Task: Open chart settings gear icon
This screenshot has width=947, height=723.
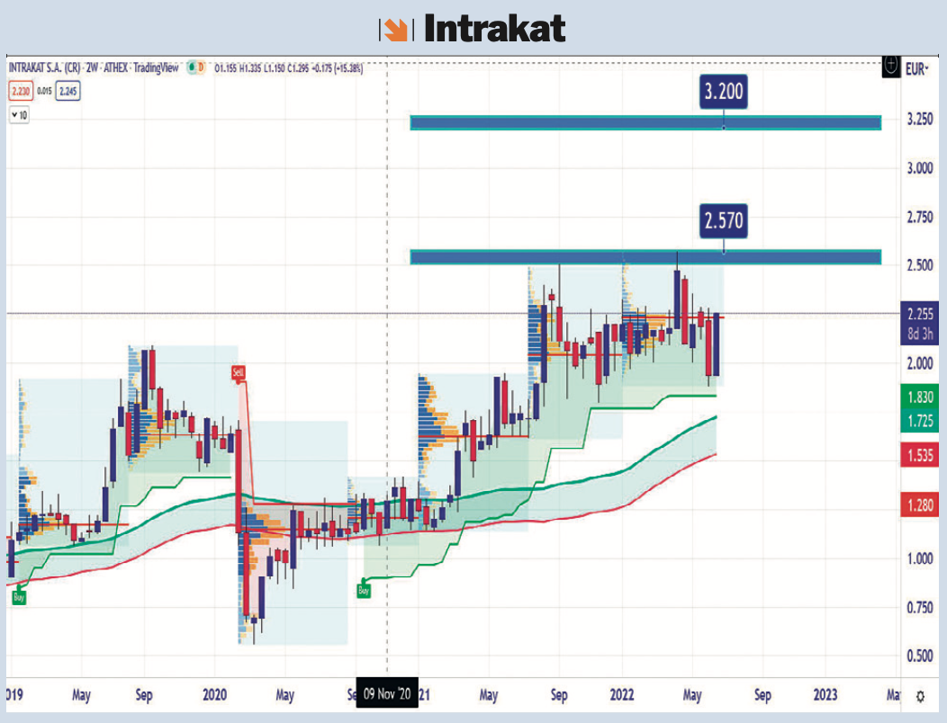Action: (920, 696)
